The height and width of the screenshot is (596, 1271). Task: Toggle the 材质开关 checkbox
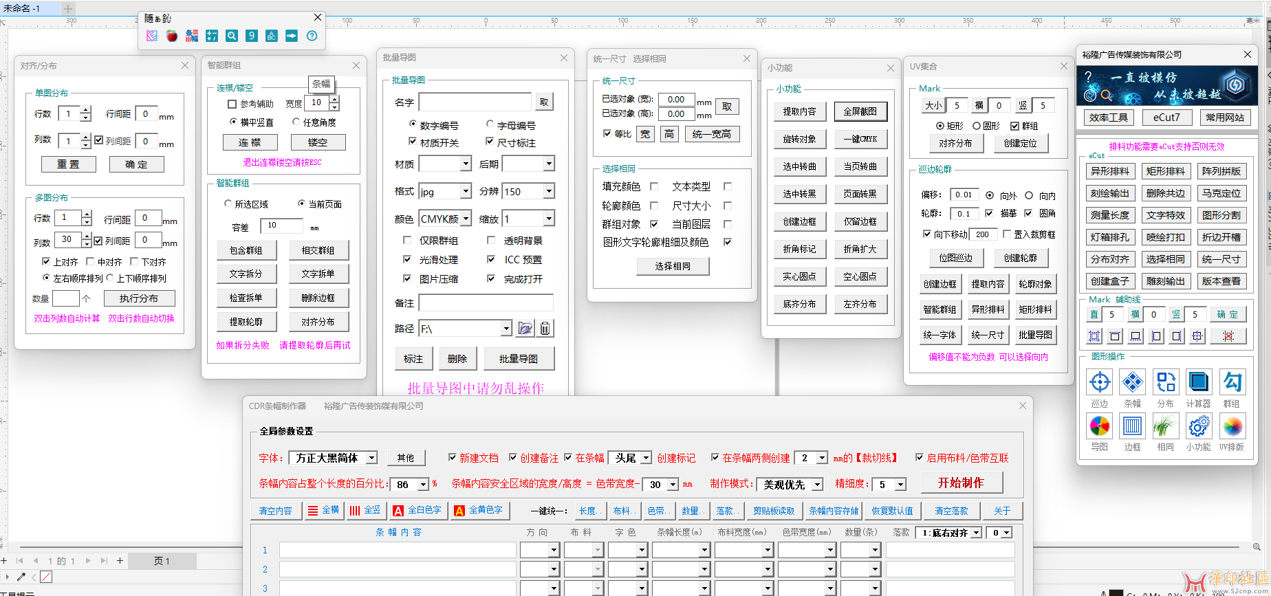click(x=413, y=142)
